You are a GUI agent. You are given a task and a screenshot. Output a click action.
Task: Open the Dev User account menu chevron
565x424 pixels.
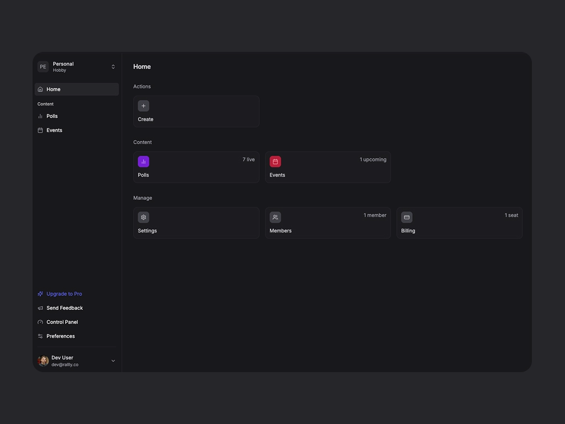click(113, 361)
